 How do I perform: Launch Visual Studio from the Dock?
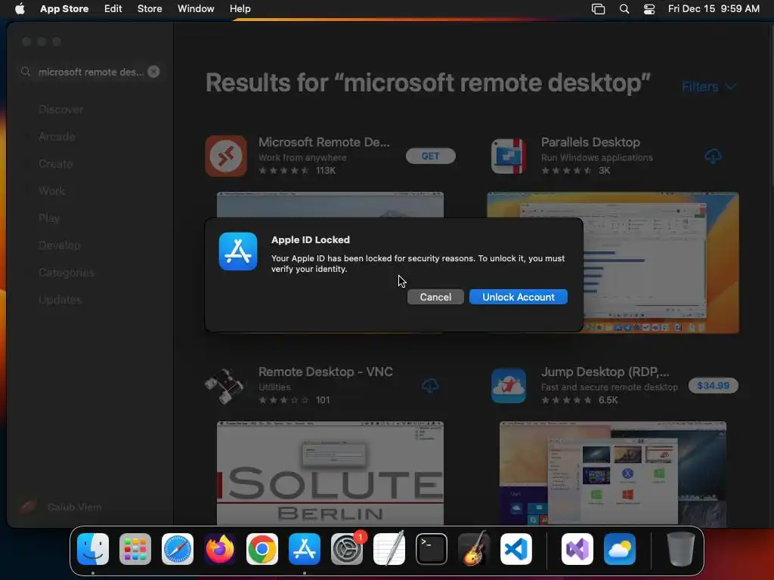(577, 549)
